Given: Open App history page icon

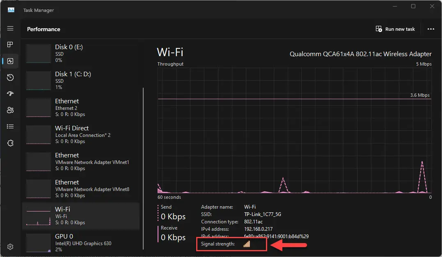Looking at the screenshot, I should 10,77.
